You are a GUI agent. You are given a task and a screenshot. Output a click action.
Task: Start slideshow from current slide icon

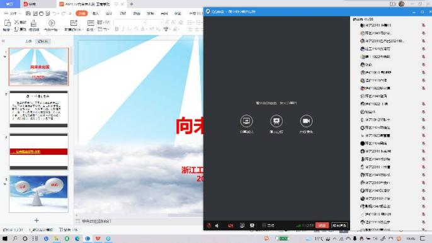tap(52, 23)
